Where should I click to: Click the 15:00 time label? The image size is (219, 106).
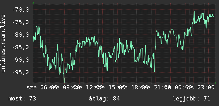coord(117,88)
